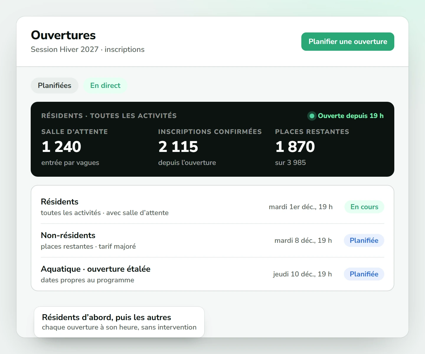
Task: Select the En direct tab
Action: click(x=105, y=86)
